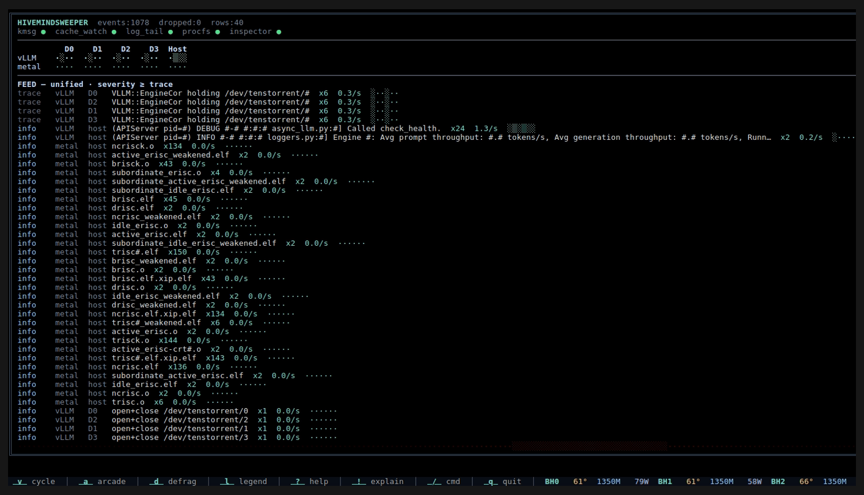This screenshot has width=864, height=495.
Task: Select the 'trisck.o x144' row
Action: 132,340
